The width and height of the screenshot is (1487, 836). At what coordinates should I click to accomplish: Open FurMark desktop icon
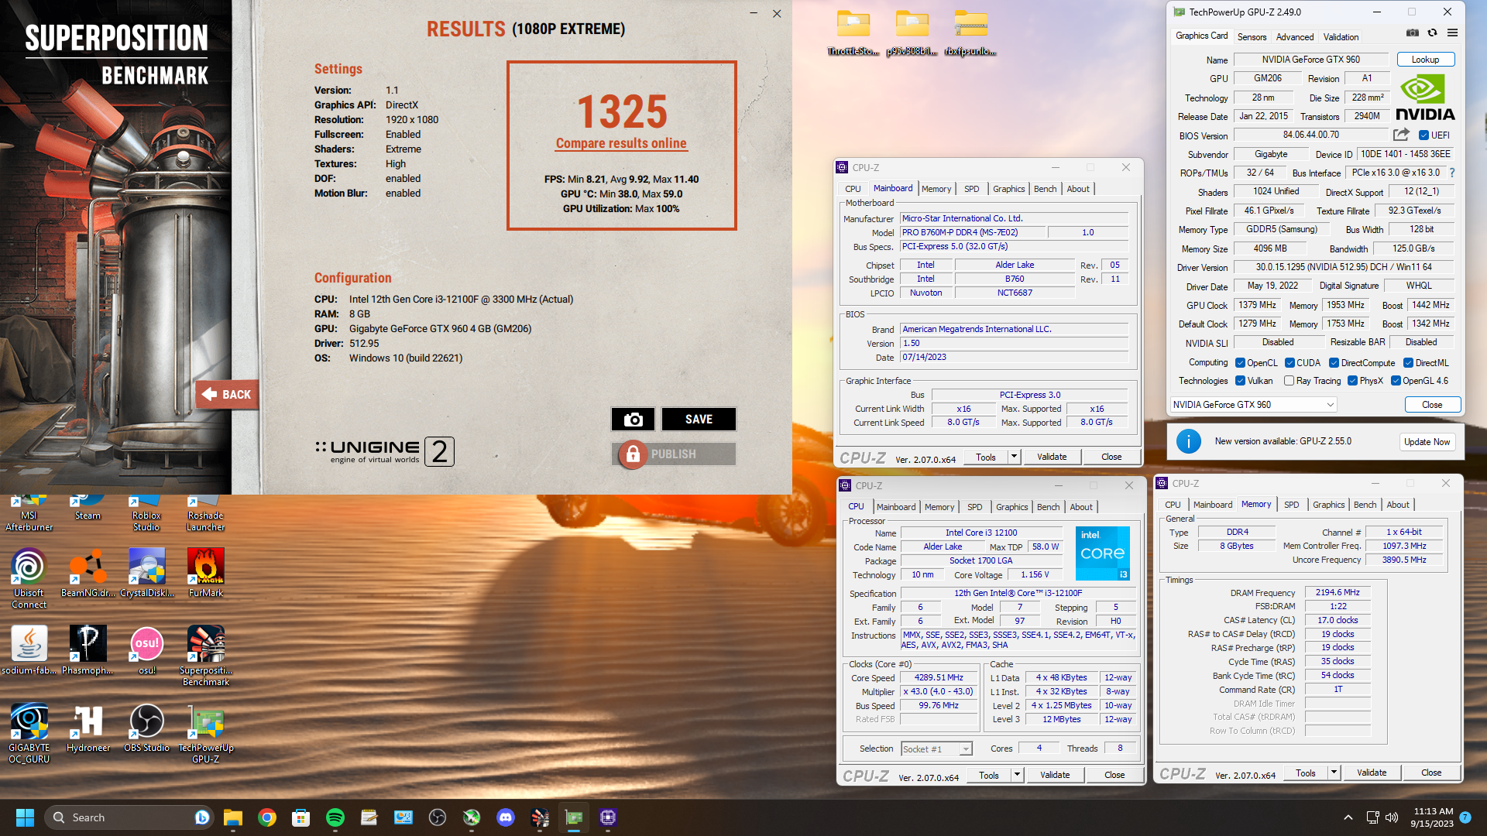(x=205, y=573)
